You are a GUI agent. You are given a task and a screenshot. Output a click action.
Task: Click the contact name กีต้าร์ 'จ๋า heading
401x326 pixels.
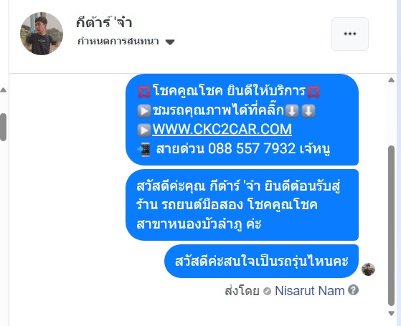click(x=104, y=22)
